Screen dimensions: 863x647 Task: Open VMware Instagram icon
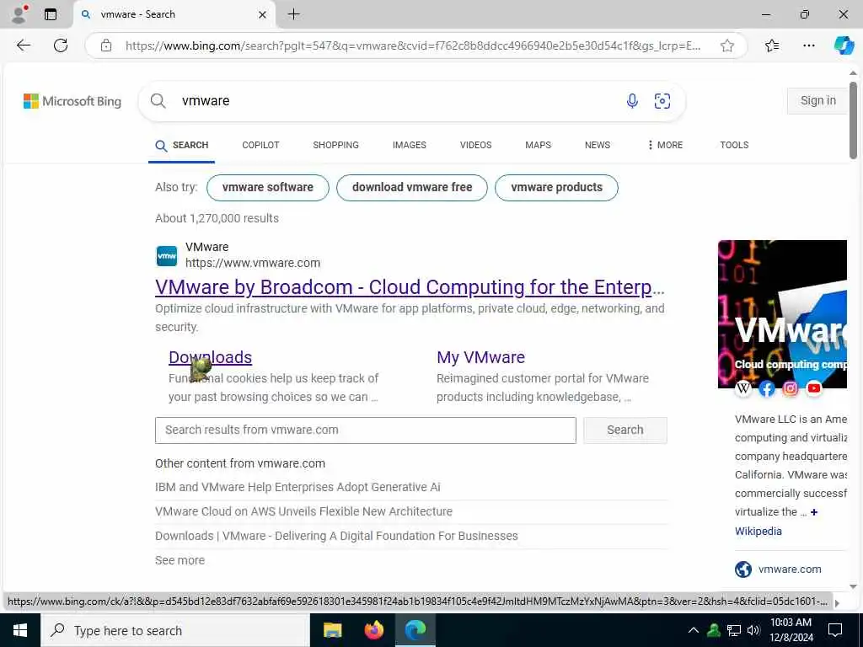791,388
